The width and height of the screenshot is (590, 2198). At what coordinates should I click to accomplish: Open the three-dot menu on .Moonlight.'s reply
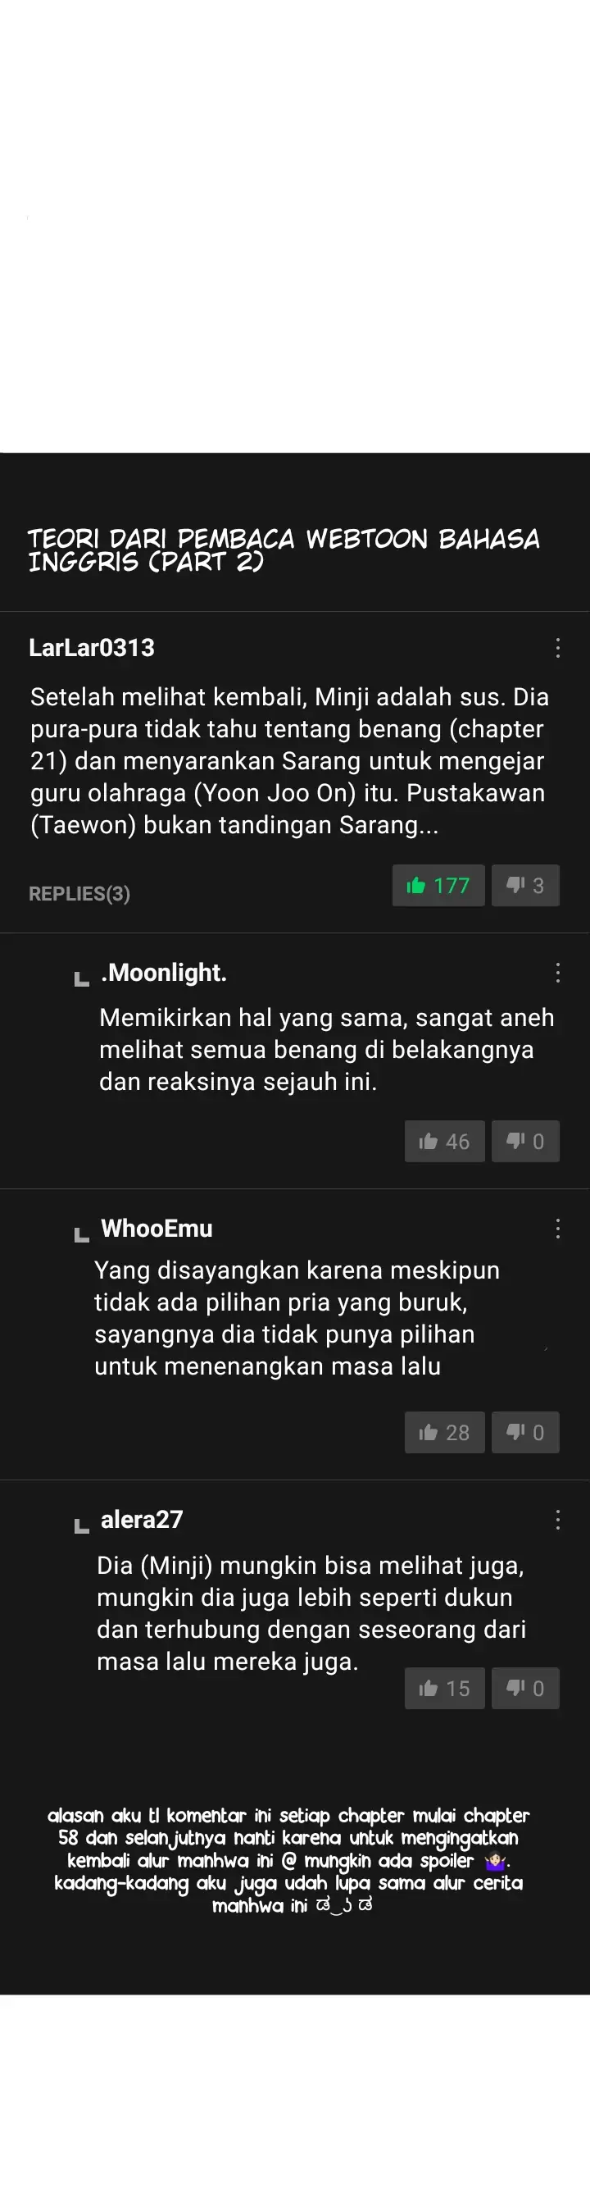click(557, 973)
